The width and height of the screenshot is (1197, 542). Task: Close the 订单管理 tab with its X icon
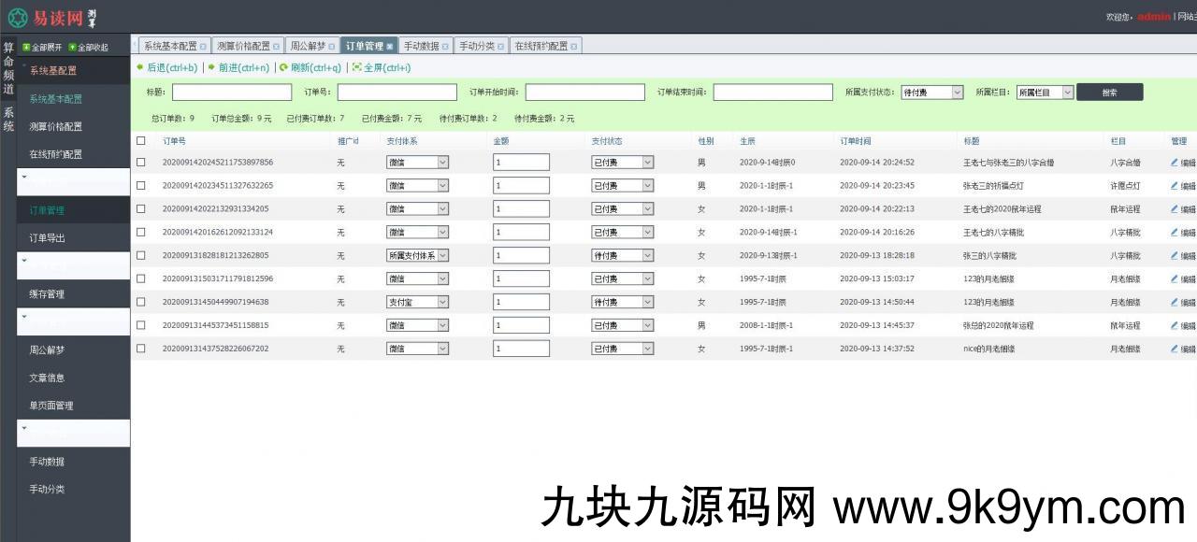click(390, 46)
